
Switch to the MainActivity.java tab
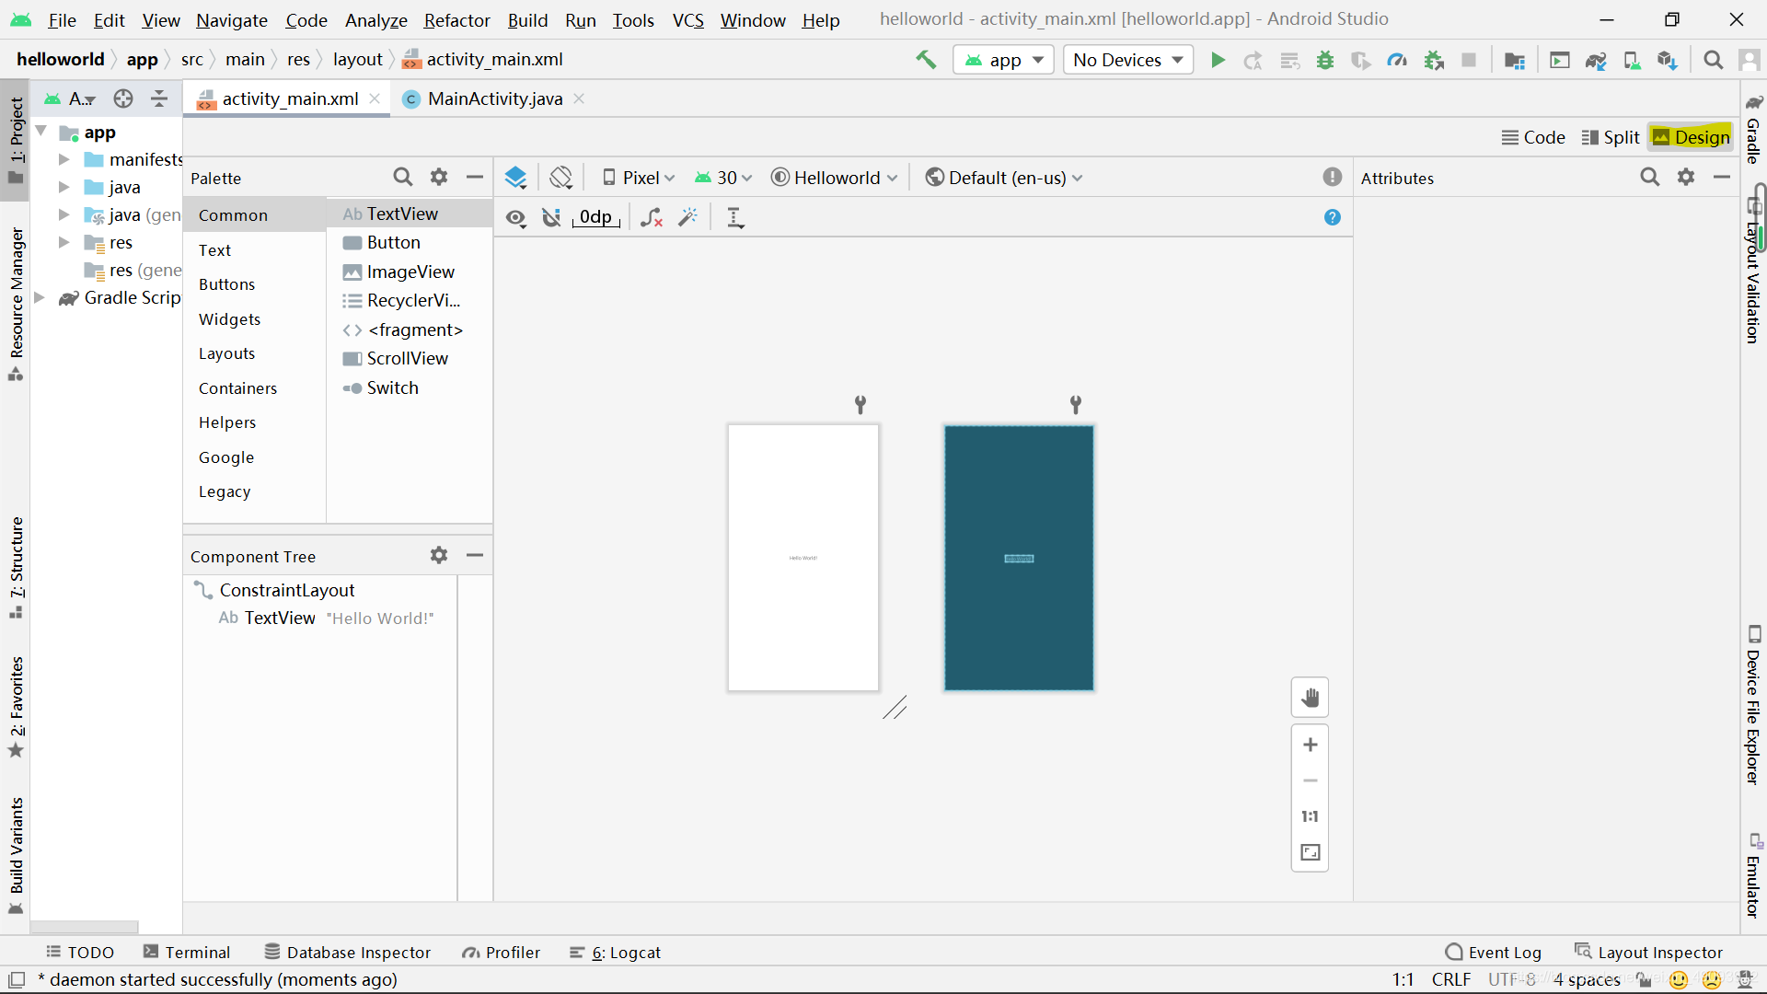coord(493,98)
